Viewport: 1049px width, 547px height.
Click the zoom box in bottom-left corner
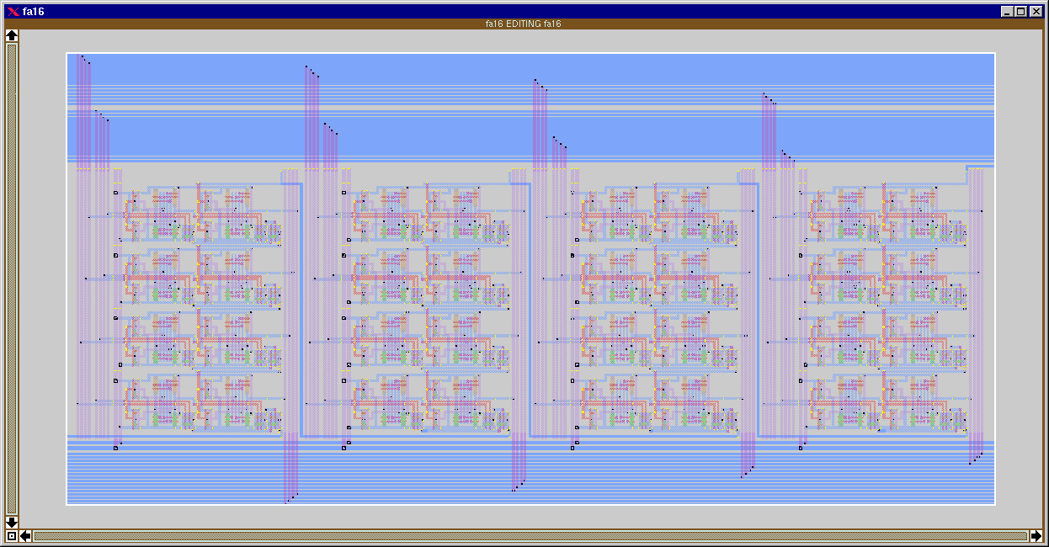coord(12,536)
